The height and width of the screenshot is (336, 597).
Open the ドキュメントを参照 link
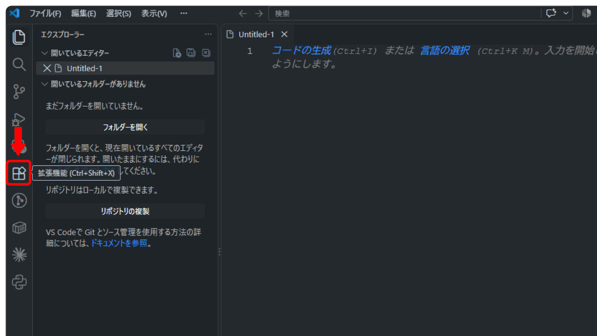pos(119,243)
